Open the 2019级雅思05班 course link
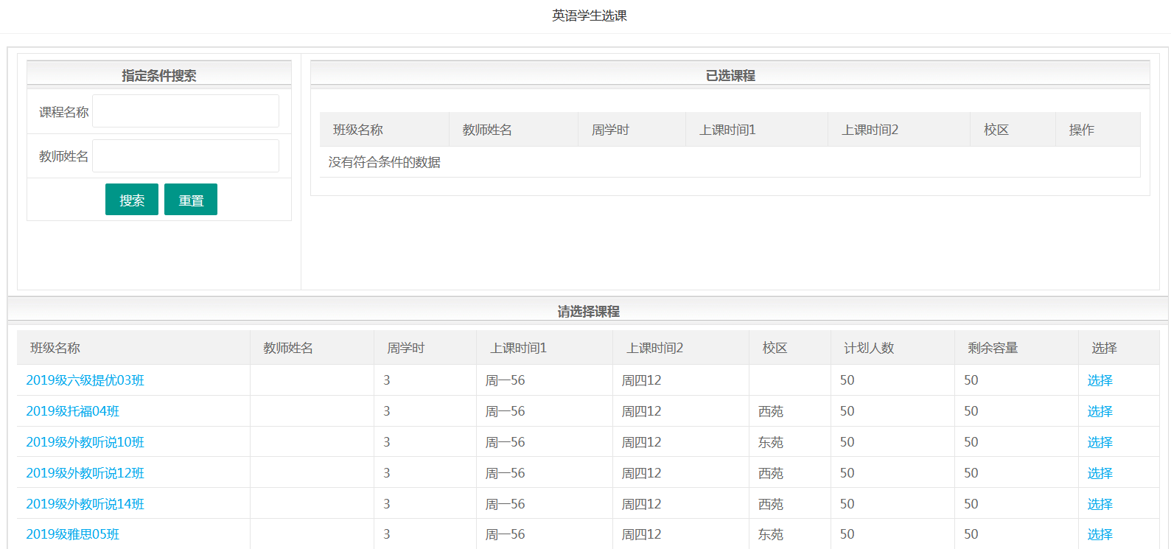Screen dimensions: 1171x549 tap(72, 534)
